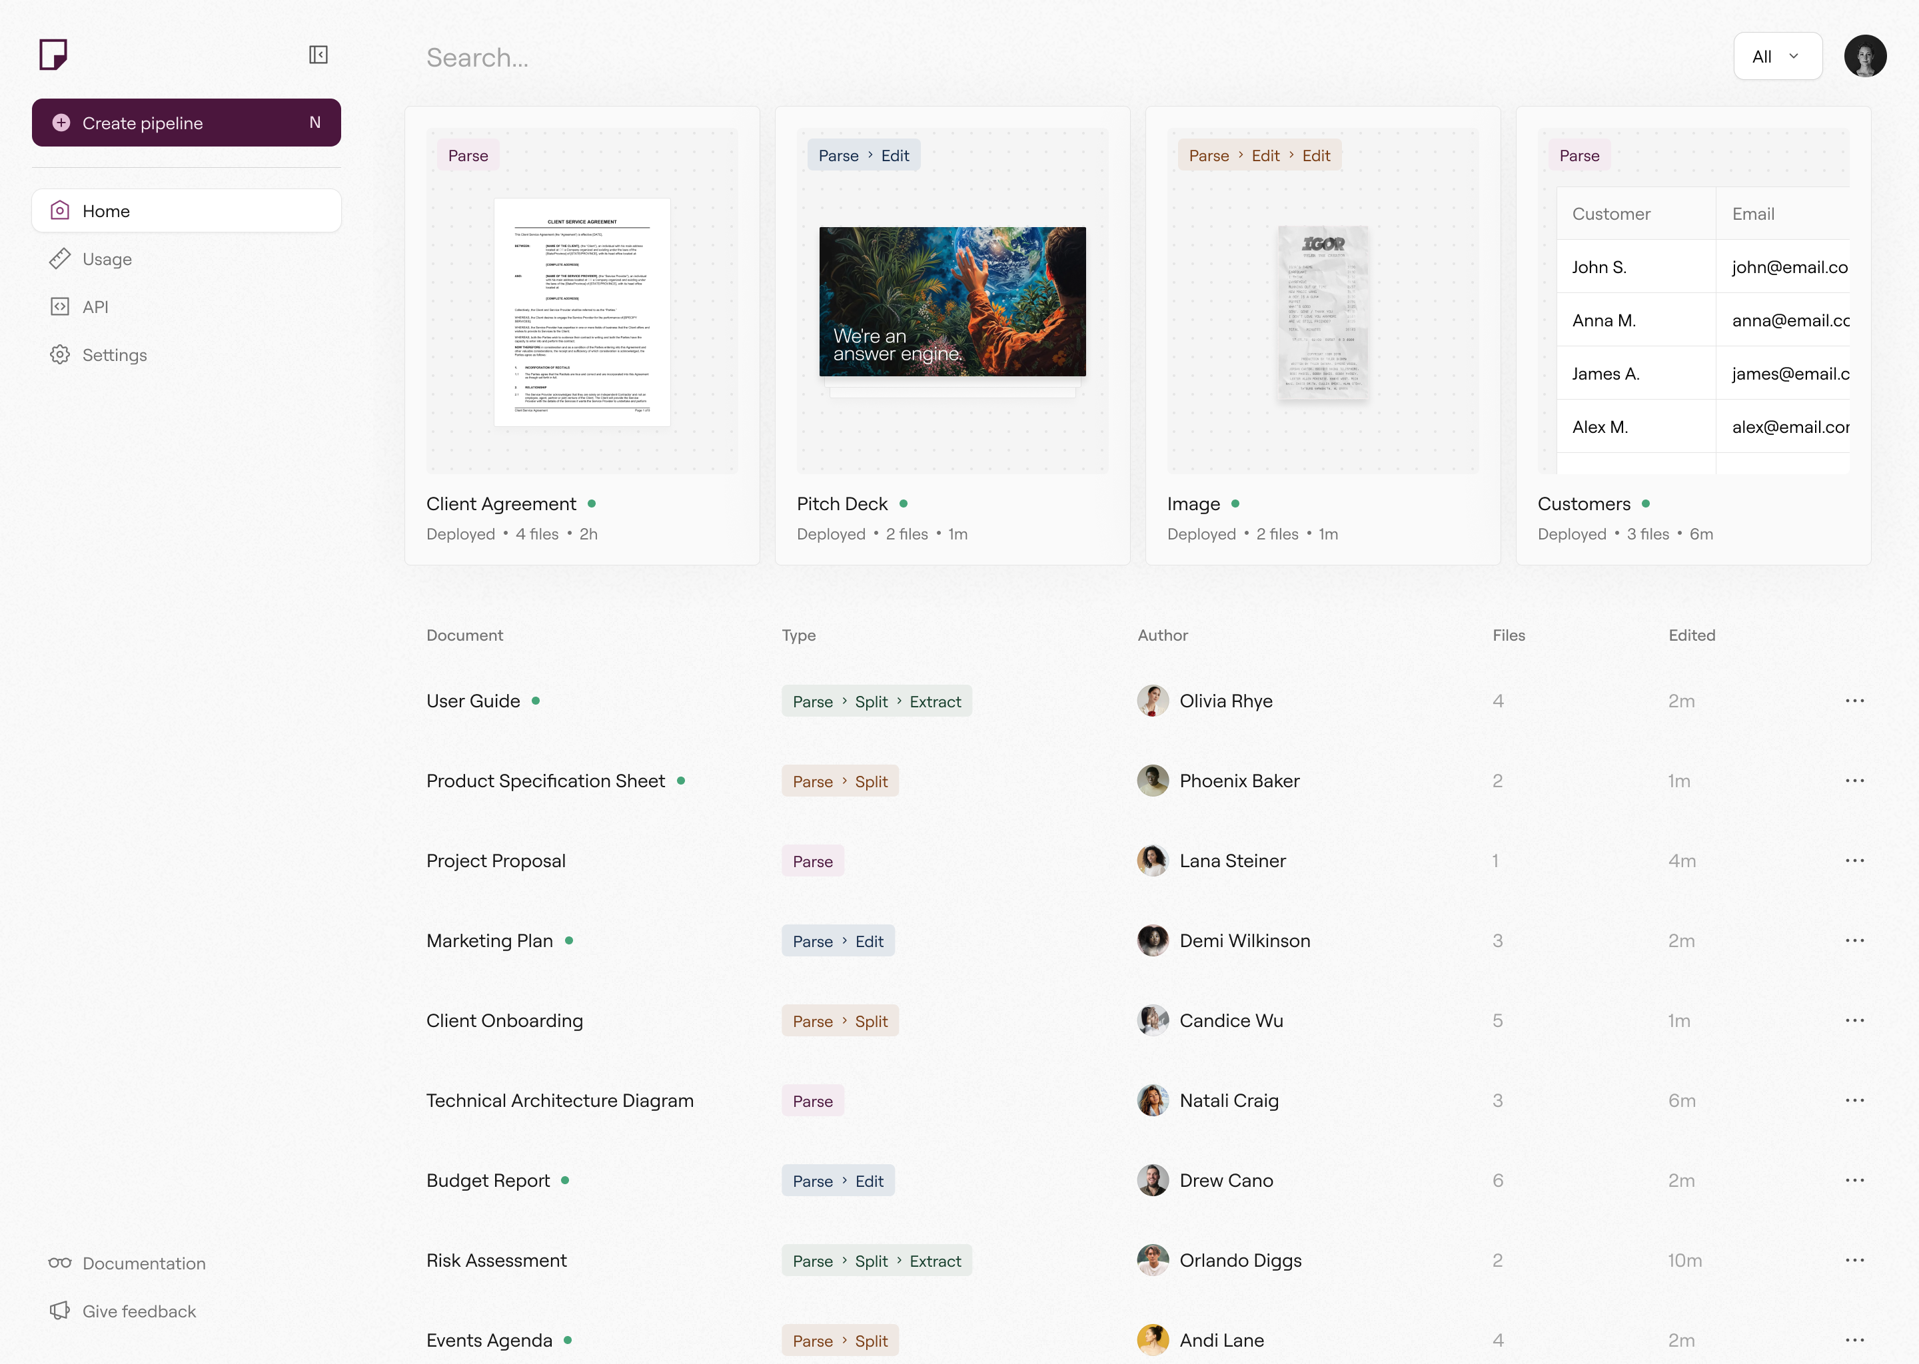Click Parse Split Extract tag on User Guide
1919x1364 pixels.
pos(876,701)
